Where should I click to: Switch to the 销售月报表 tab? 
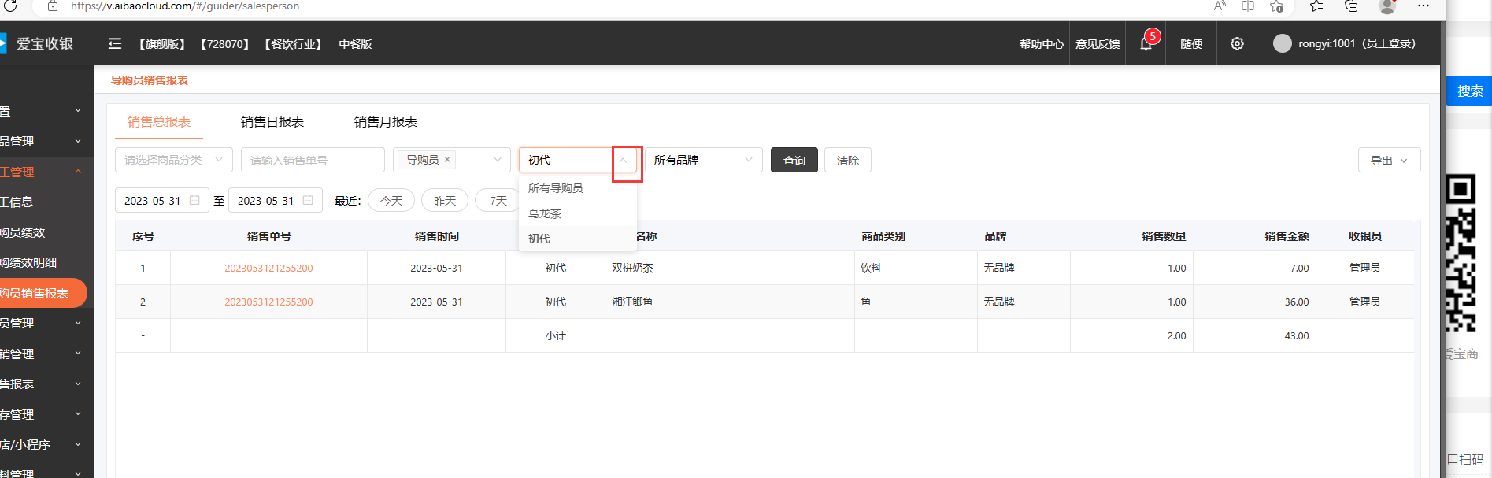386,122
